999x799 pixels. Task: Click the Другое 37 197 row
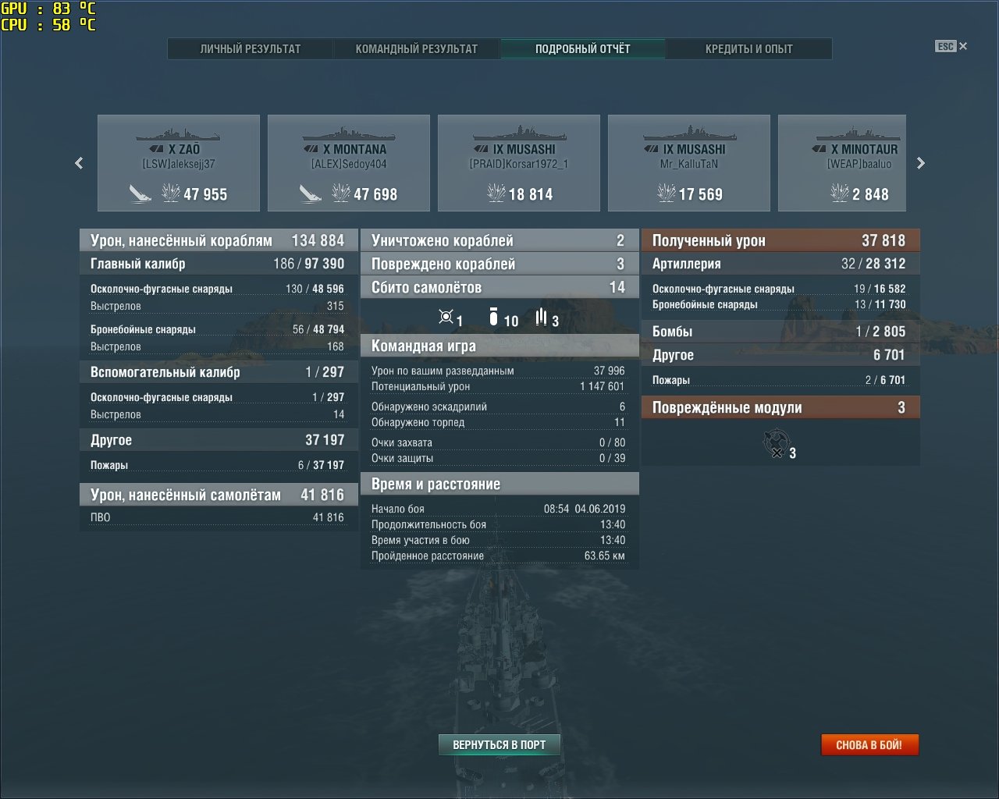point(219,440)
